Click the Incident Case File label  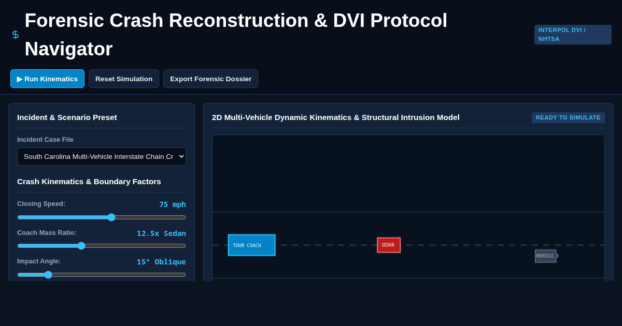[x=45, y=140]
